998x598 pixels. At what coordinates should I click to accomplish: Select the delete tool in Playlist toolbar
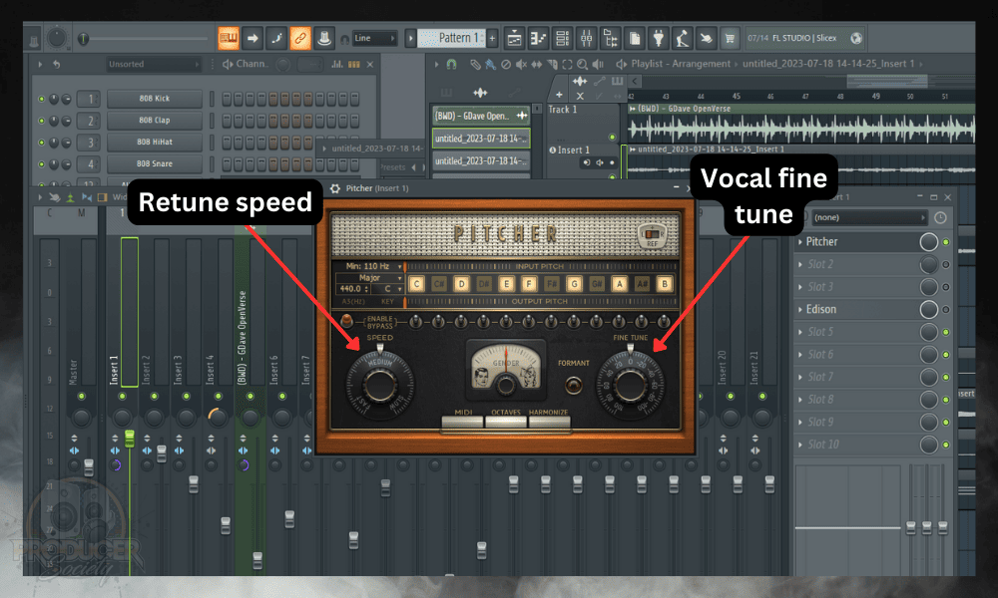tap(506, 64)
